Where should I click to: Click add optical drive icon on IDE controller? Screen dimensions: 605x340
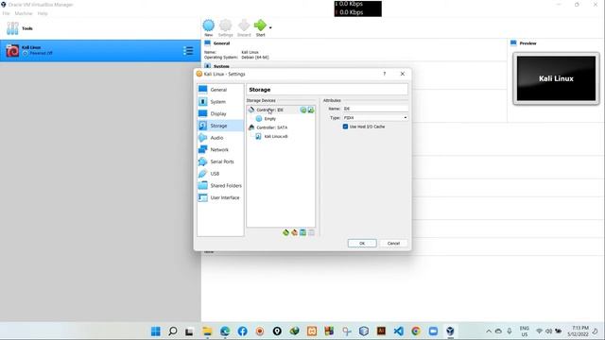[x=303, y=110]
